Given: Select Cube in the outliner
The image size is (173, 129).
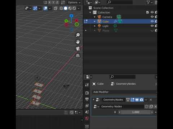Looking at the screenshot, I should point(106,21).
